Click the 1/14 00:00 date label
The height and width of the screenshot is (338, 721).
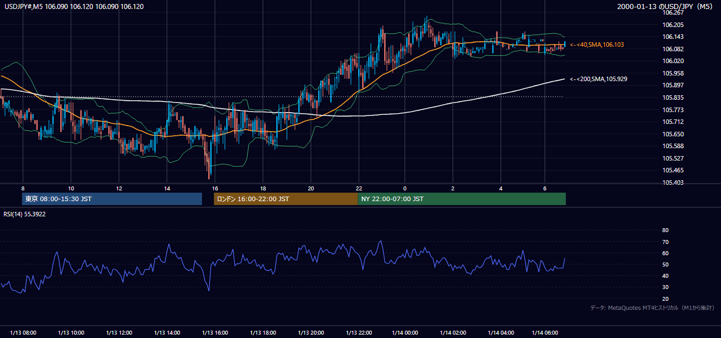pyautogui.click(x=406, y=333)
